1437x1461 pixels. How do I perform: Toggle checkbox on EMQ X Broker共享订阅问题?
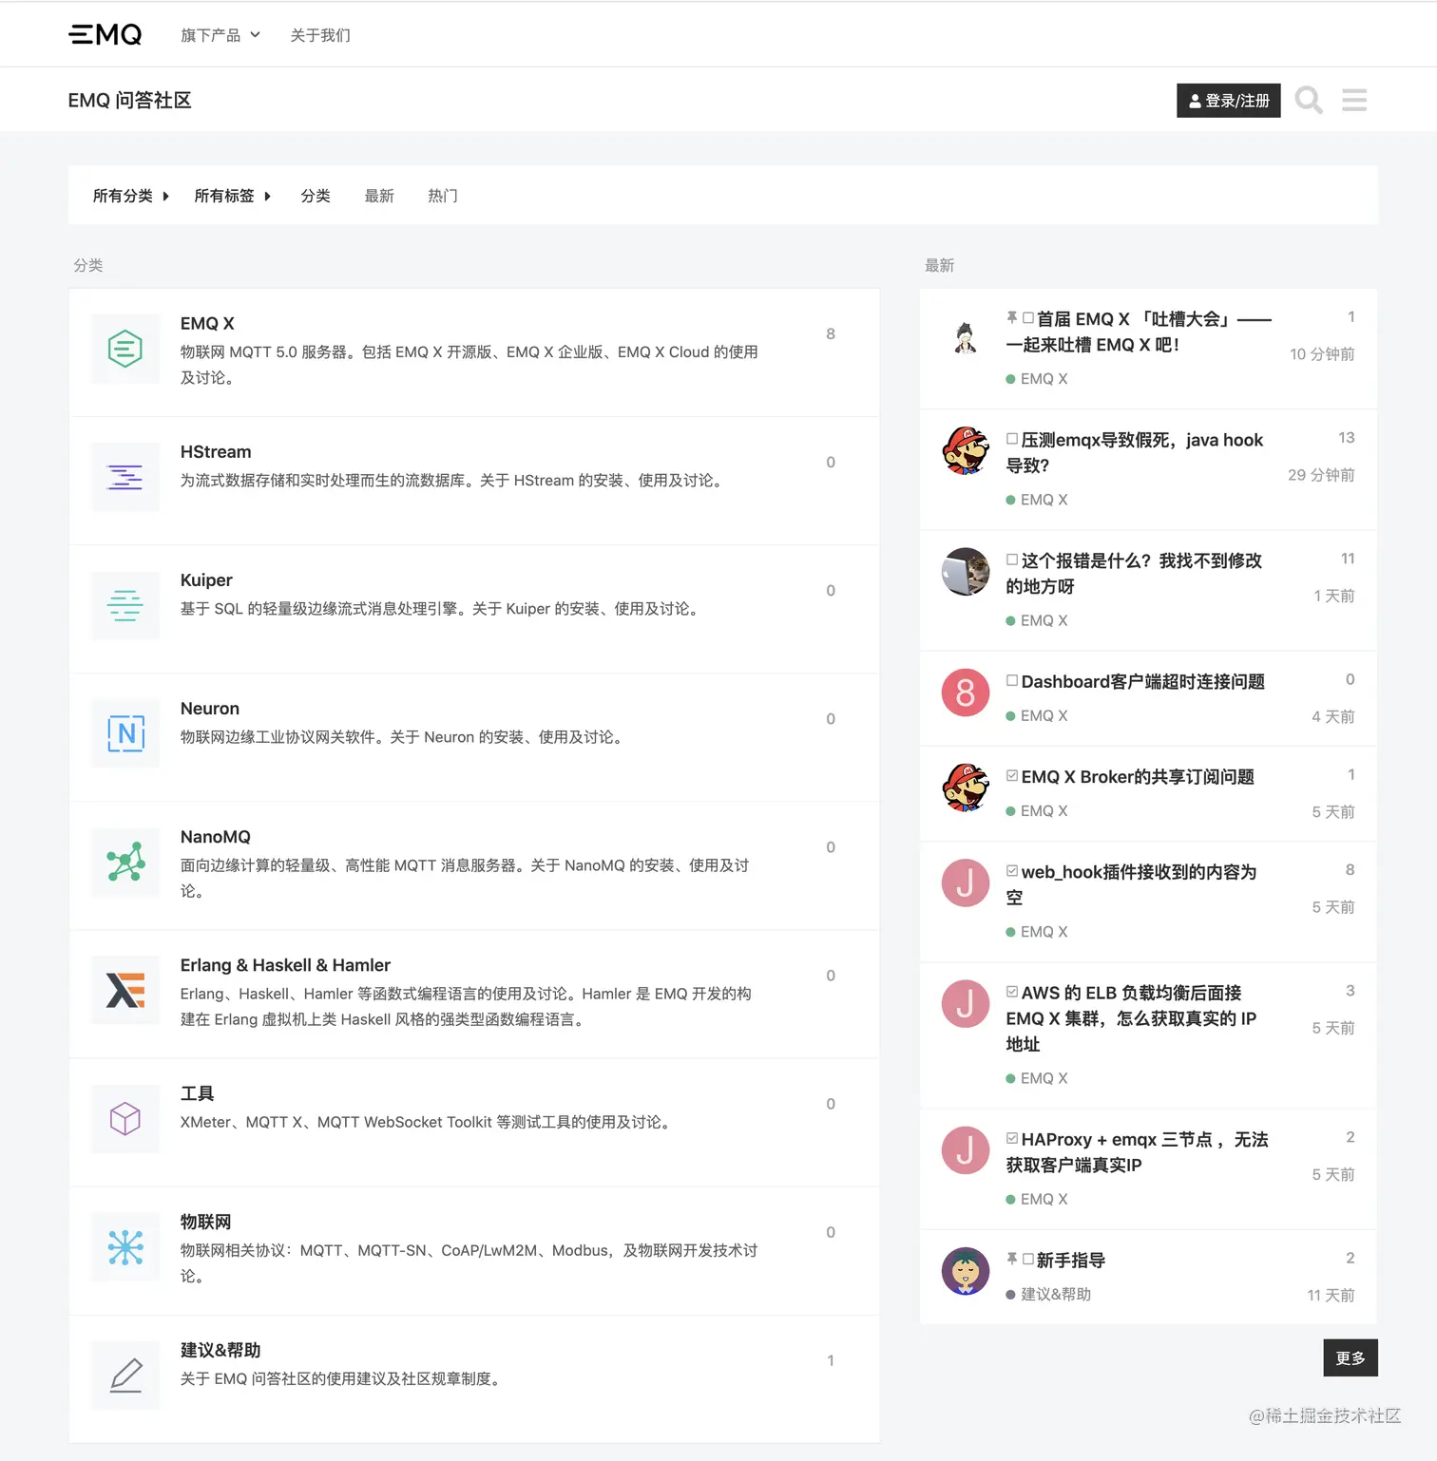[x=1010, y=775]
